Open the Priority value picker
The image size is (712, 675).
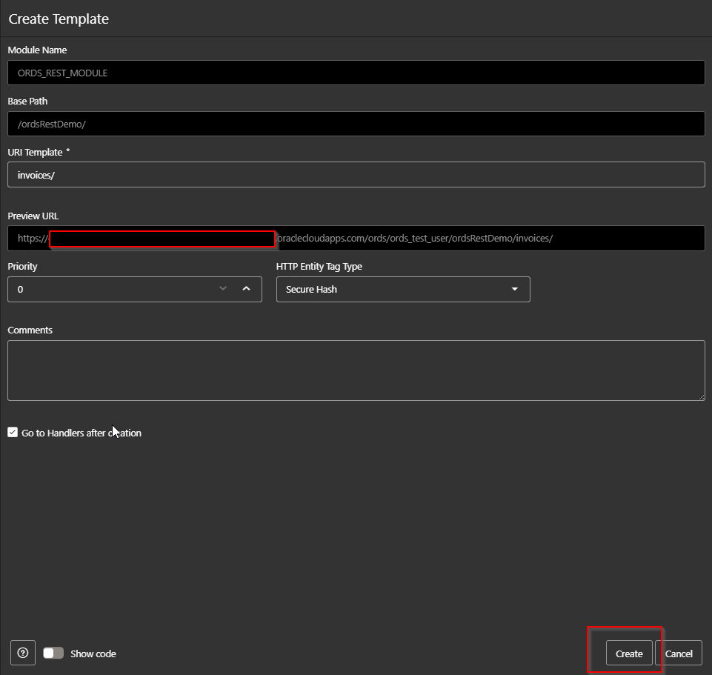(133, 289)
